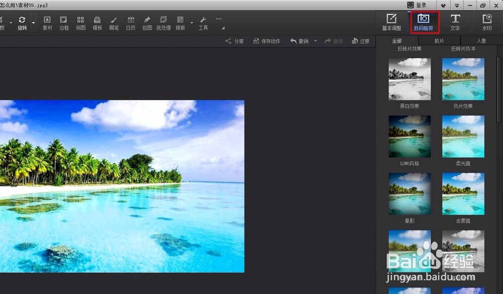Click the 分享 share button
This screenshot has width=503, height=294.
point(234,41)
